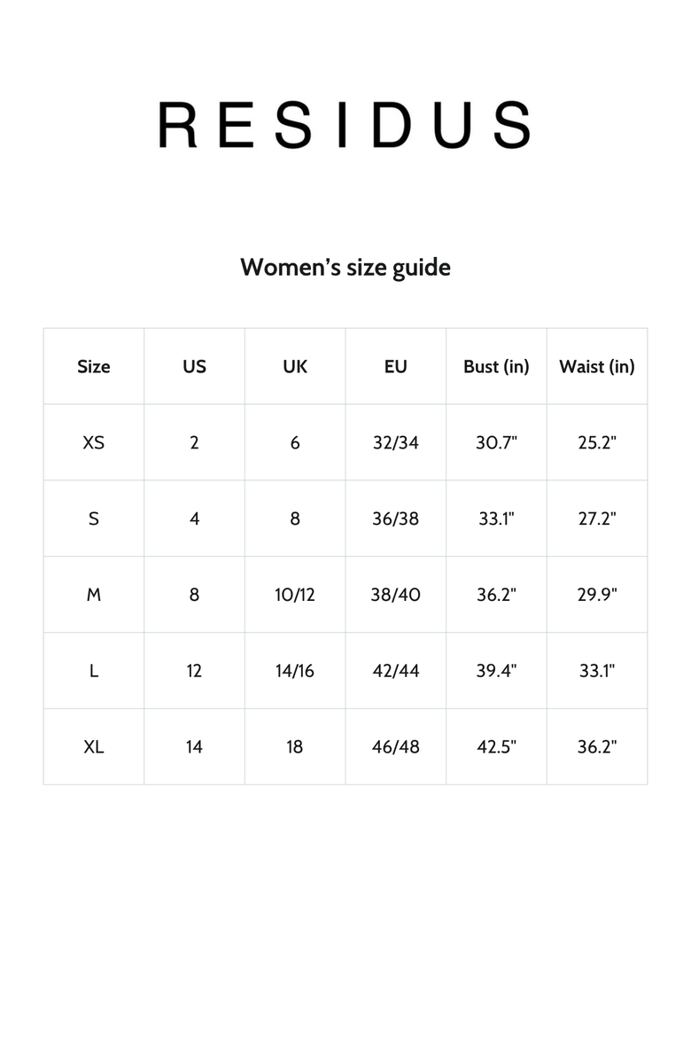Select the Women's size guide heading
Image resolution: width=691 pixels, height=1037 pixels.
click(x=345, y=267)
